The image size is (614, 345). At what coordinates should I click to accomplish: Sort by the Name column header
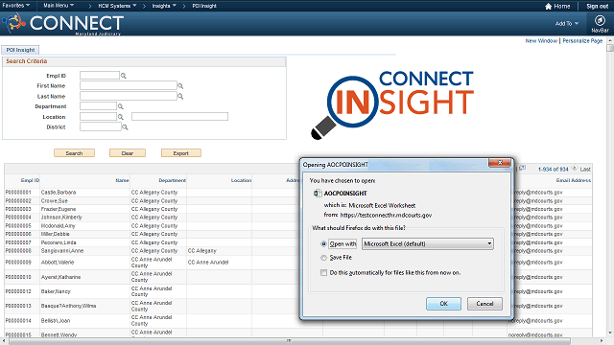[x=122, y=181]
